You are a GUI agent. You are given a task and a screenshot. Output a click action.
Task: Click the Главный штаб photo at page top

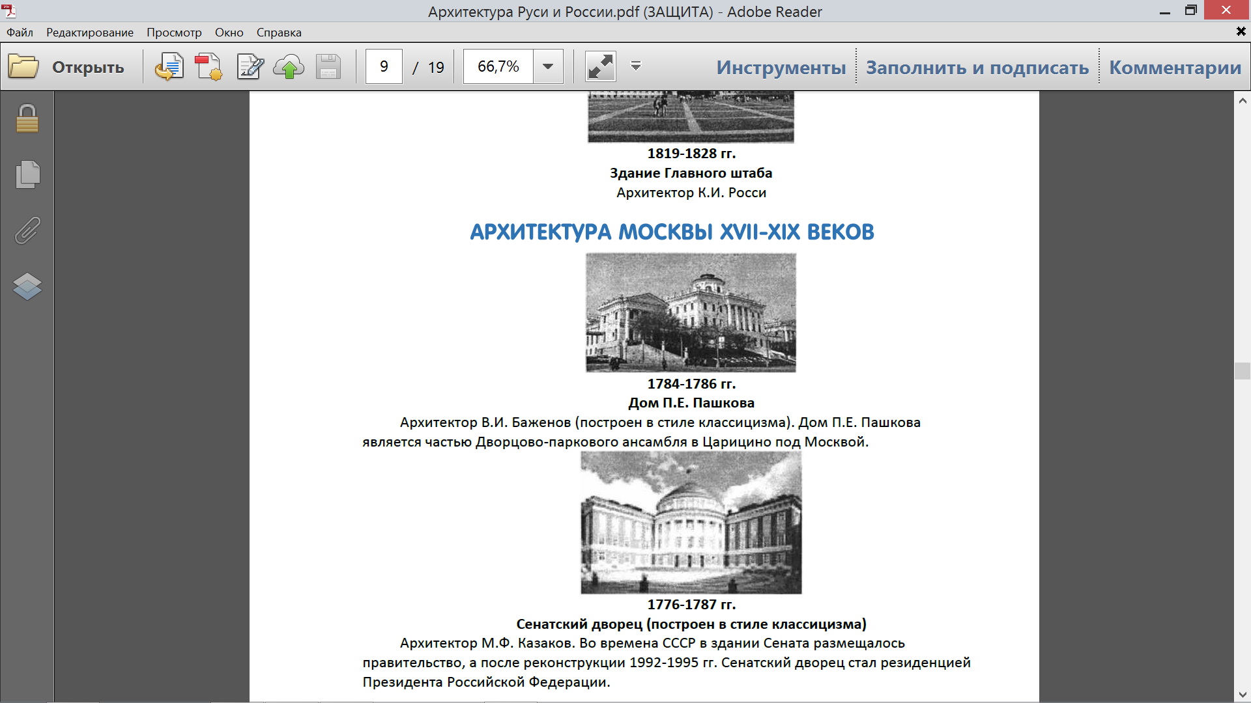click(x=691, y=117)
